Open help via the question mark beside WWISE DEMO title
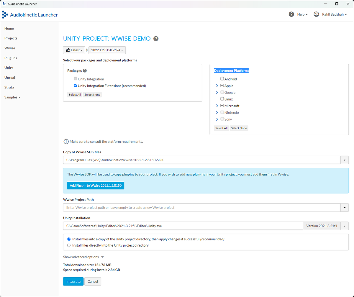 [156, 39]
